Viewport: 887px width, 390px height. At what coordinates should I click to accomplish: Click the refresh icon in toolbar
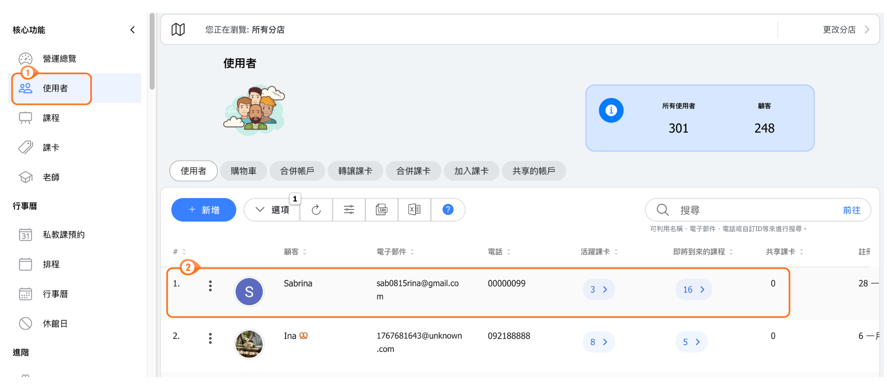[316, 210]
